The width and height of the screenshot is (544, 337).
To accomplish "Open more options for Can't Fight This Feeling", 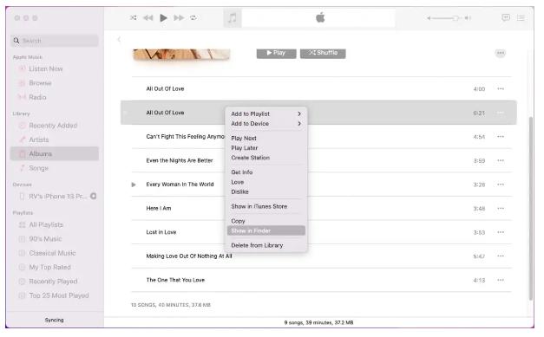I will (501, 137).
